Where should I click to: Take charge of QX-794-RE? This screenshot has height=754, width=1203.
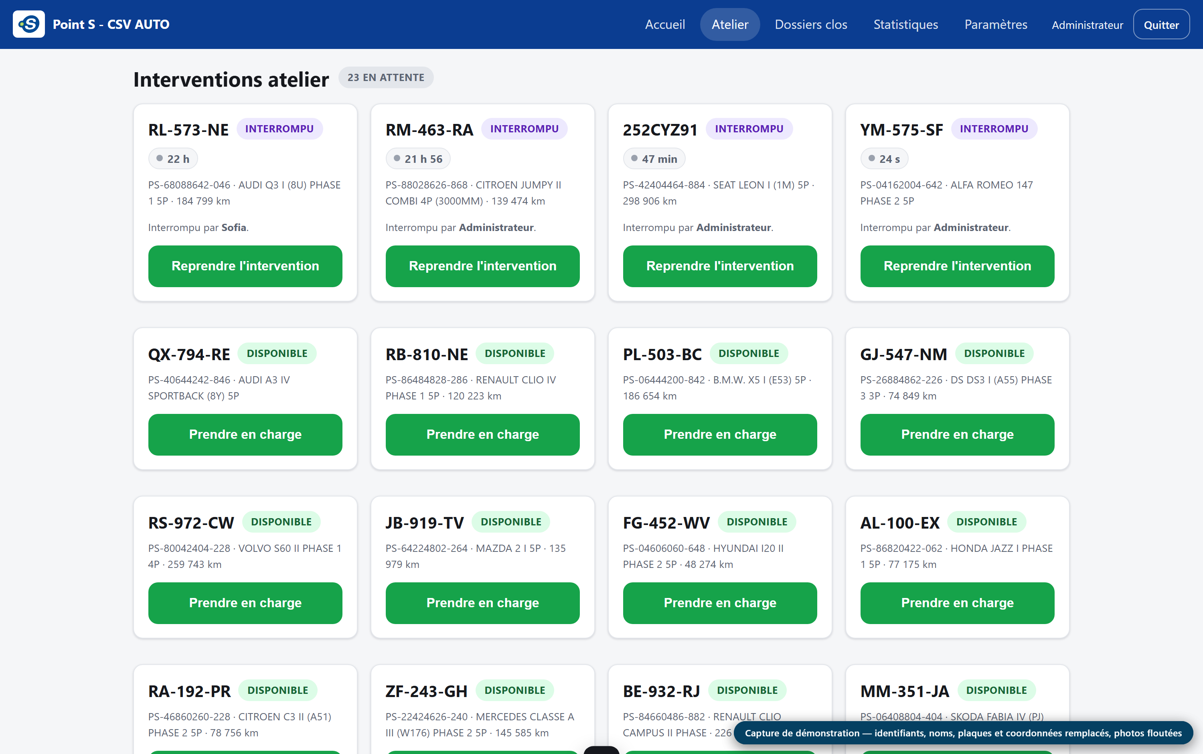coord(245,434)
